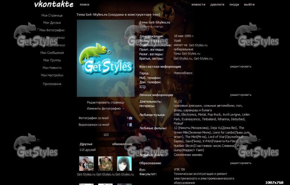Open Мои Фотографии in the sidebar

click(52, 30)
